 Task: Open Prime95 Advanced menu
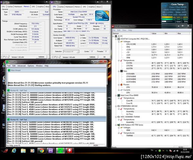(x=22, y=66)
